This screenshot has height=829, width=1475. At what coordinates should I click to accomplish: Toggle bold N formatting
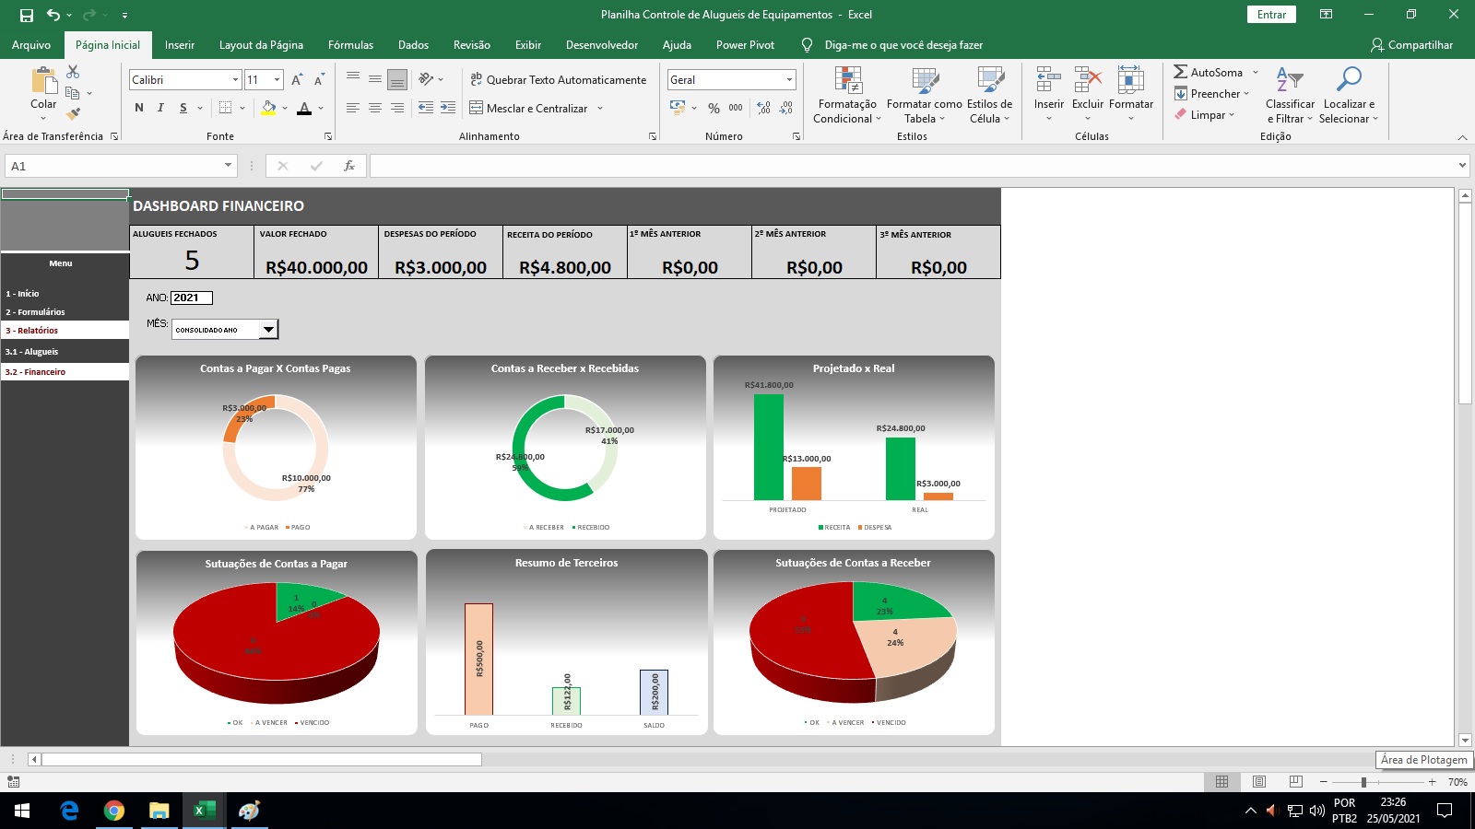point(139,108)
